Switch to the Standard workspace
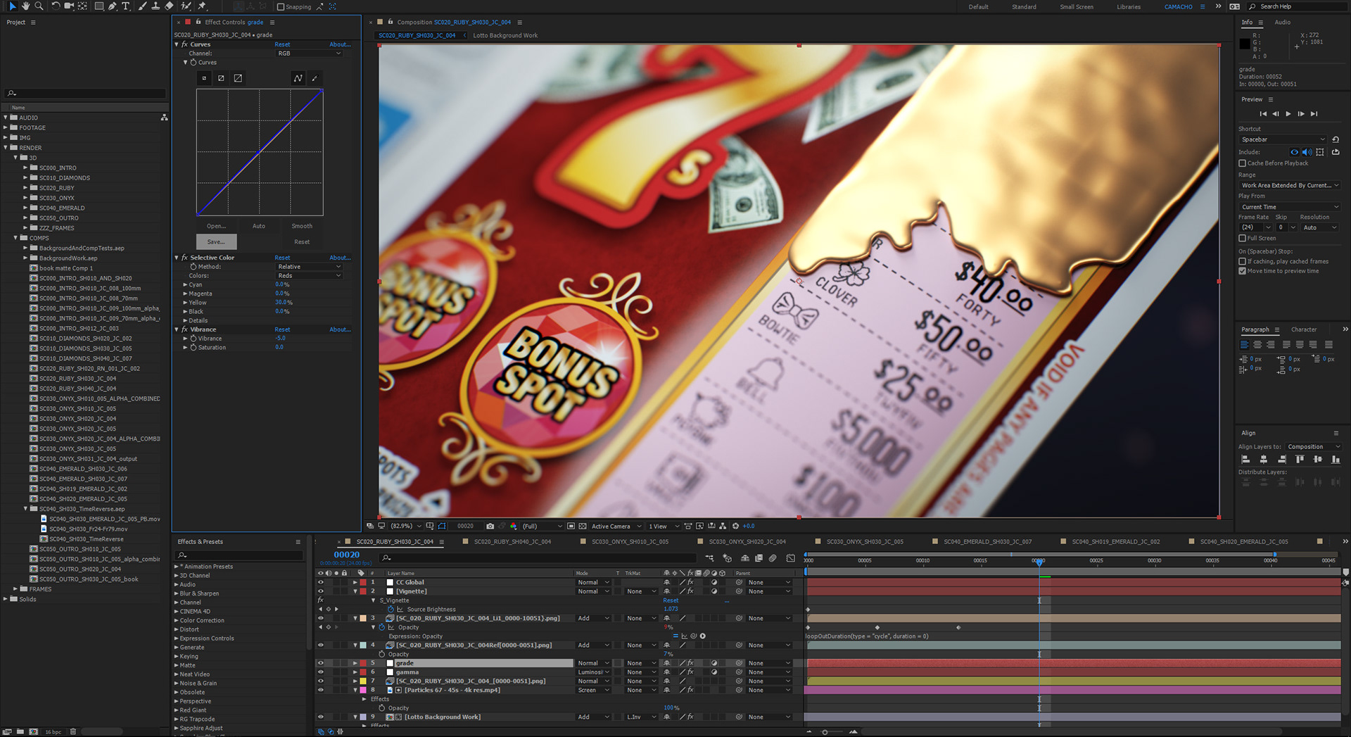 [1024, 6]
